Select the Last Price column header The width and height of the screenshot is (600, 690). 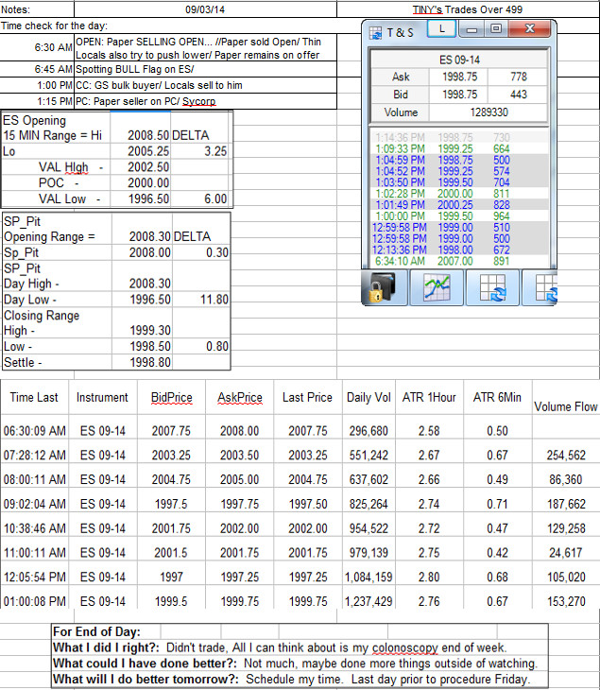click(307, 397)
